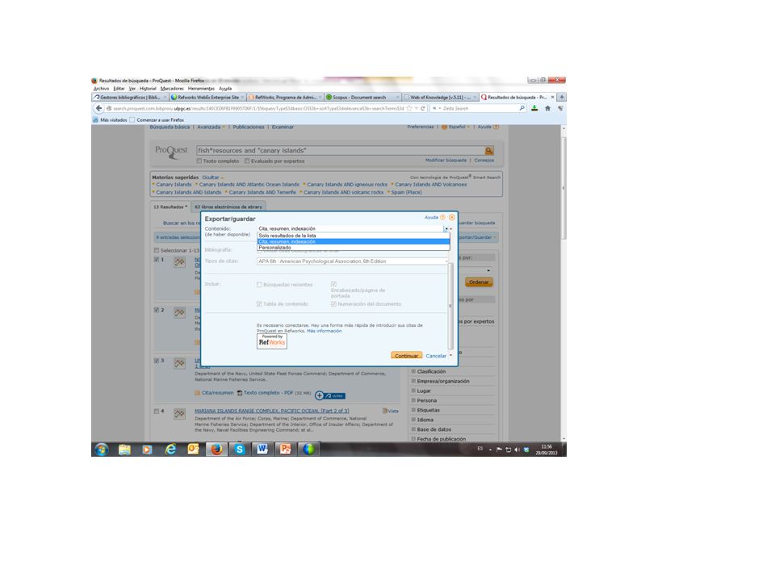The image size is (775, 581).
Task: Open the Tipos de citas APA dropdown
Action: (353, 261)
